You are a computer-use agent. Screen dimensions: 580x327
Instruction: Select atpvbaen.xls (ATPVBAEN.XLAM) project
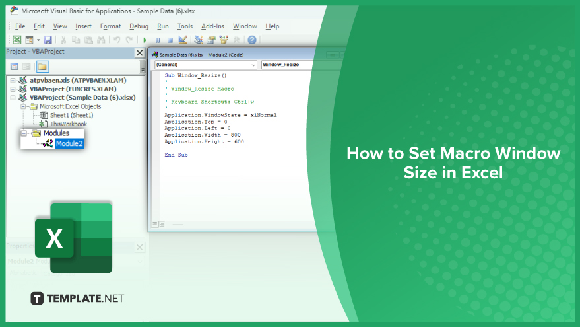coord(78,80)
